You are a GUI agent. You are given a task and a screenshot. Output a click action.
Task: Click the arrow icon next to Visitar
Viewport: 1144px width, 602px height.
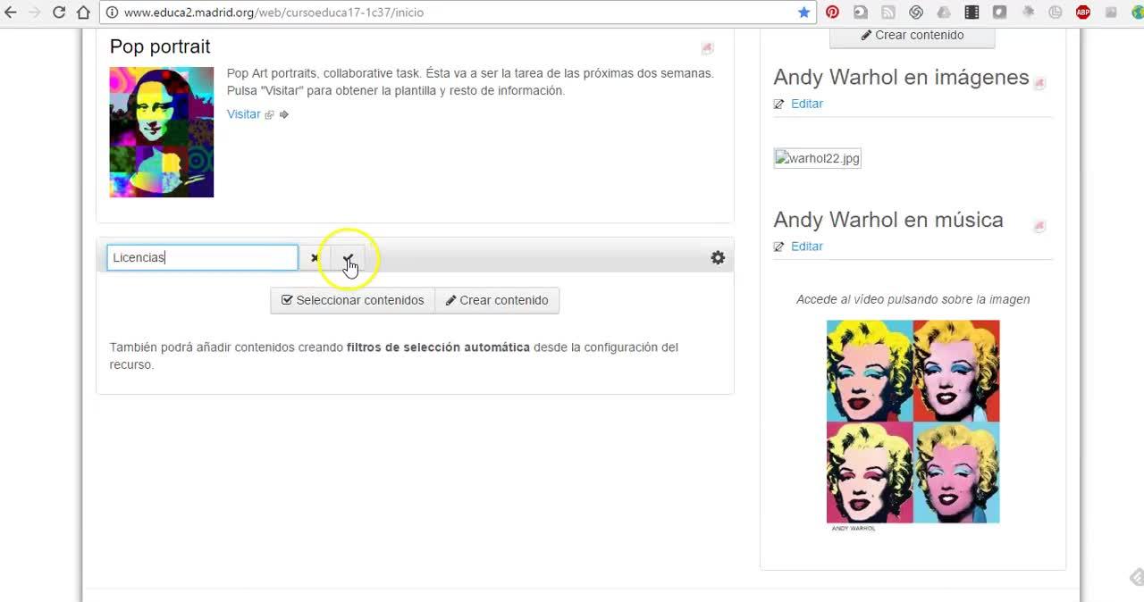[x=284, y=114]
